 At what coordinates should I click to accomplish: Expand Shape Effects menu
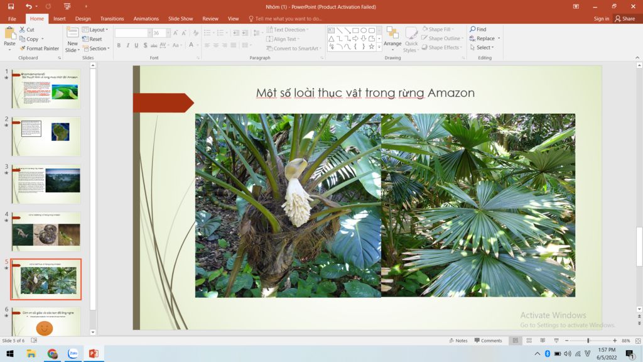442,47
